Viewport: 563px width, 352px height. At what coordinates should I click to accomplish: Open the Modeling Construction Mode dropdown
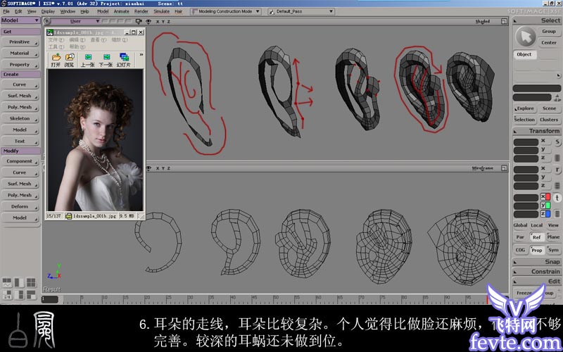pyautogui.click(x=225, y=11)
